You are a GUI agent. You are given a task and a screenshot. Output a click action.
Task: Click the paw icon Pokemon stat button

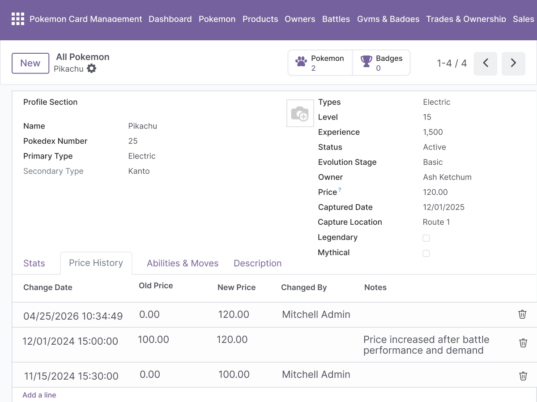(x=320, y=63)
